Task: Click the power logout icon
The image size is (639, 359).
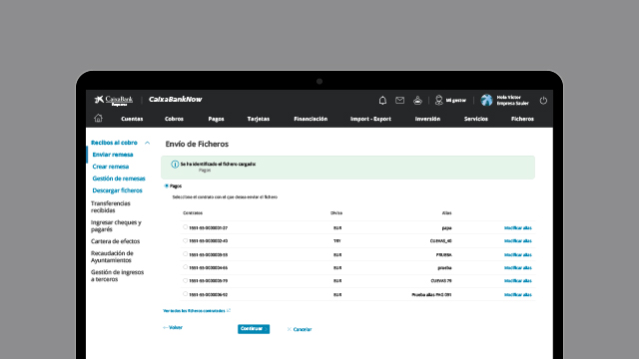Action: pyautogui.click(x=543, y=101)
